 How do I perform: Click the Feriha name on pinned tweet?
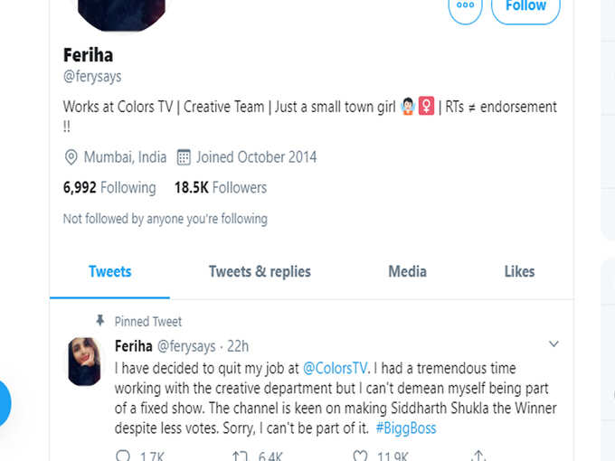[x=133, y=346]
